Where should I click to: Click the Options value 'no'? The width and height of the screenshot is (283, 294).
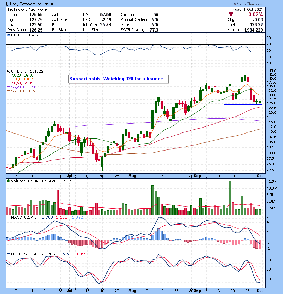click(x=156, y=15)
